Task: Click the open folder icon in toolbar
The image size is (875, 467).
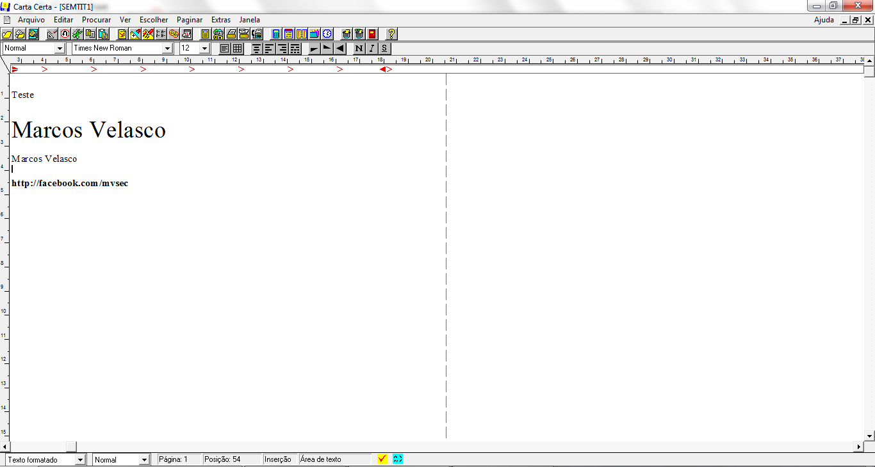Action: click(x=8, y=34)
